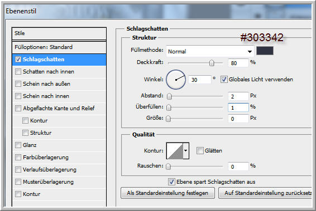Viewport: 316px width, 211px height.
Task: Enable the bottom Kontur stroke checkbox
Action: 18,194
